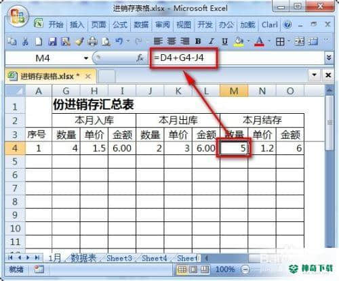The width and height of the screenshot is (339, 281).
Task: Click the Format Painter brush icon
Action: [x=79, y=42]
